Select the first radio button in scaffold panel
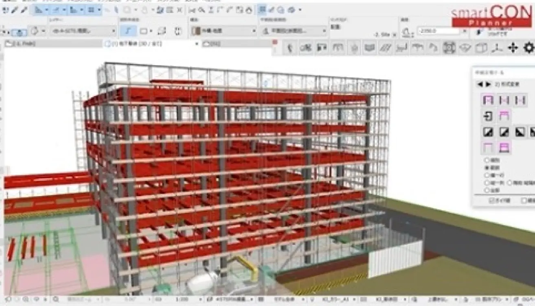Image resolution: width=535 pixels, height=306 pixels. click(x=487, y=160)
